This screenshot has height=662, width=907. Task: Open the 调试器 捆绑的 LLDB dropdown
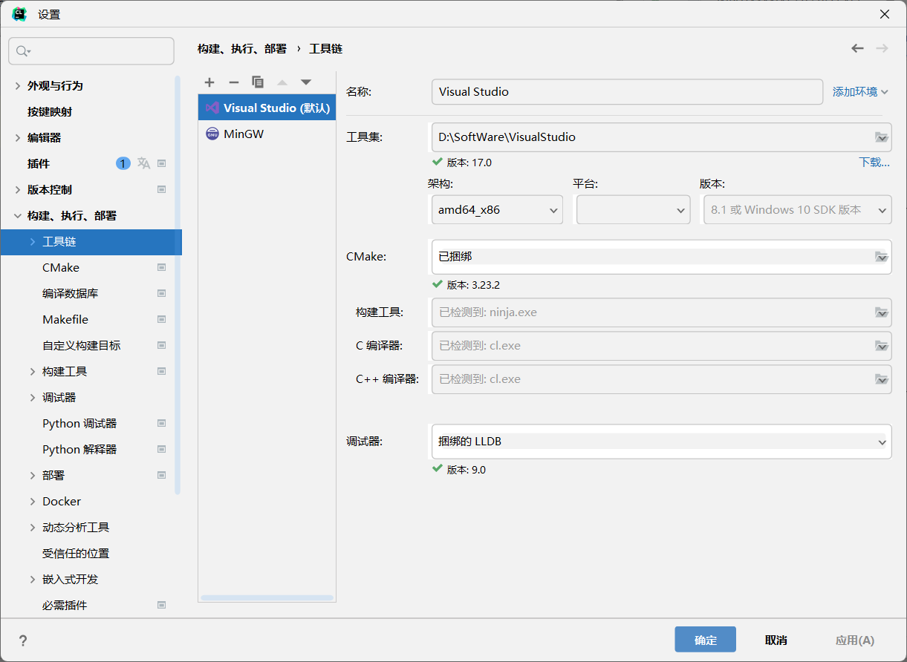661,442
